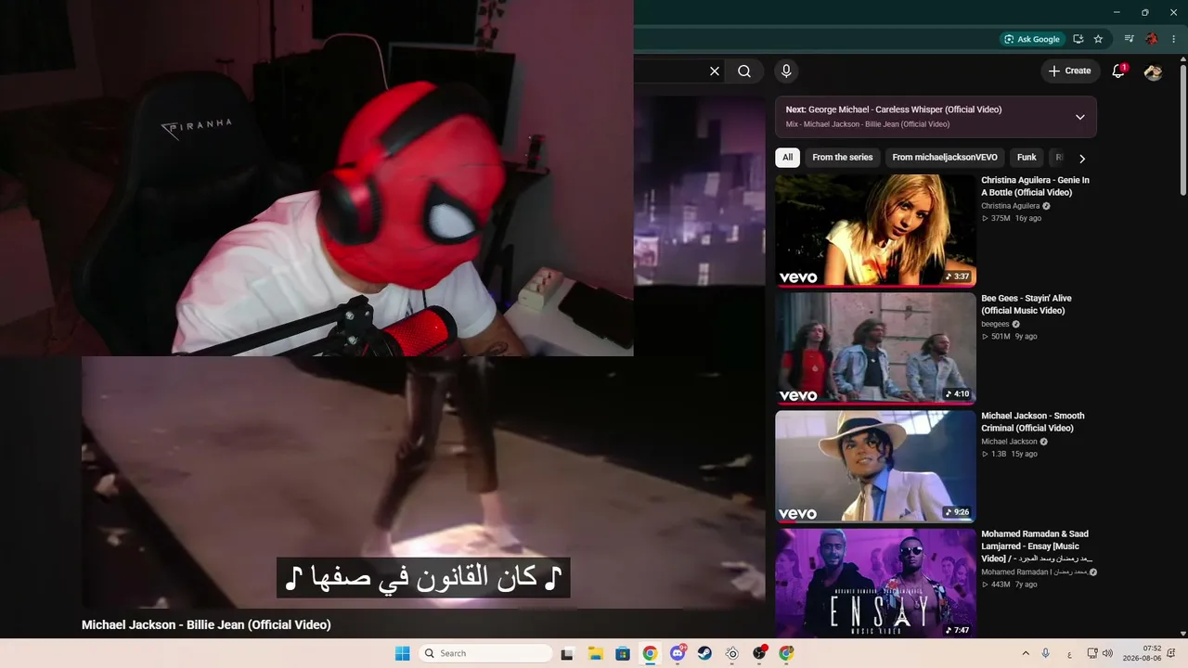Launch File Explorer from the taskbar

point(595,653)
